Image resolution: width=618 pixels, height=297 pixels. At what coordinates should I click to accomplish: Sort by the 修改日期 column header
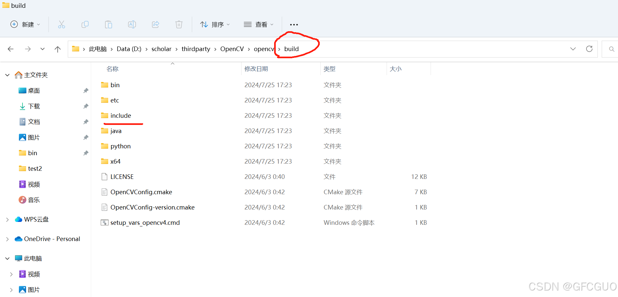click(256, 69)
